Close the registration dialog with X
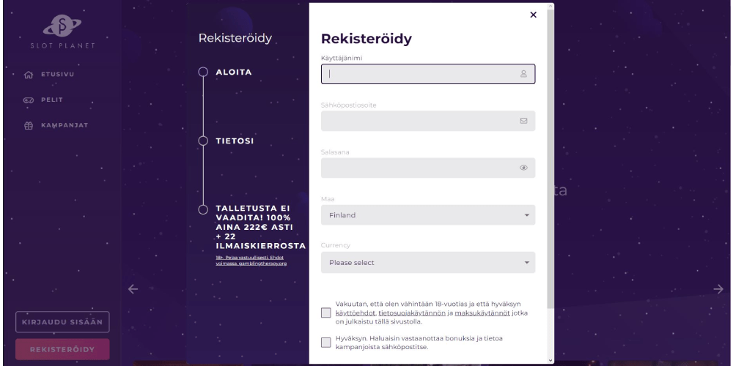The image size is (733, 366). [533, 15]
